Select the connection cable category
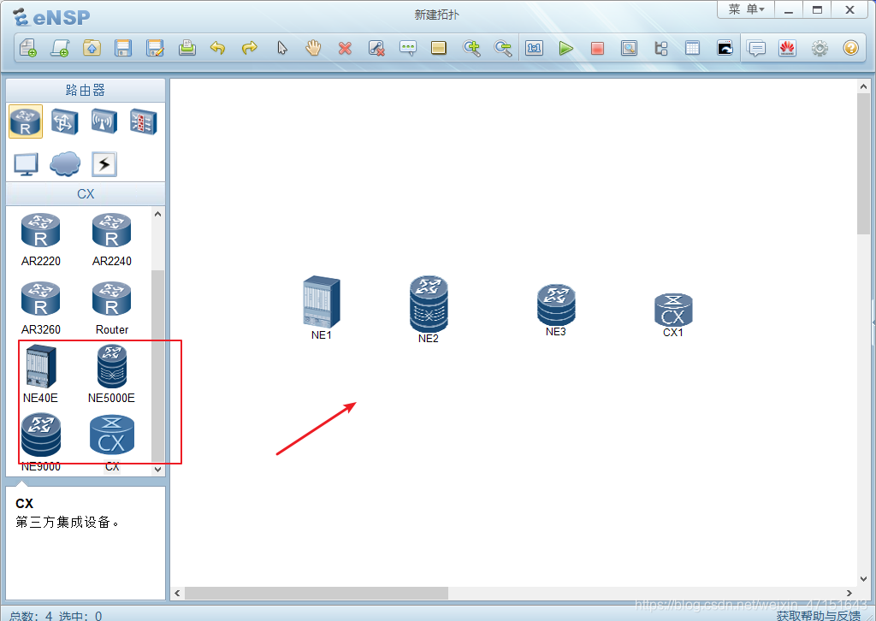The image size is (876, 621). (x=104, y=164)
